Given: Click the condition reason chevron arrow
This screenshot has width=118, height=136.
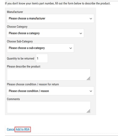Looking at the screenshot, I should click(x=91, y=91).
